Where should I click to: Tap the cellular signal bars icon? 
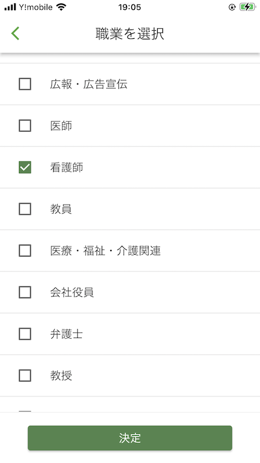pos(10,7)
